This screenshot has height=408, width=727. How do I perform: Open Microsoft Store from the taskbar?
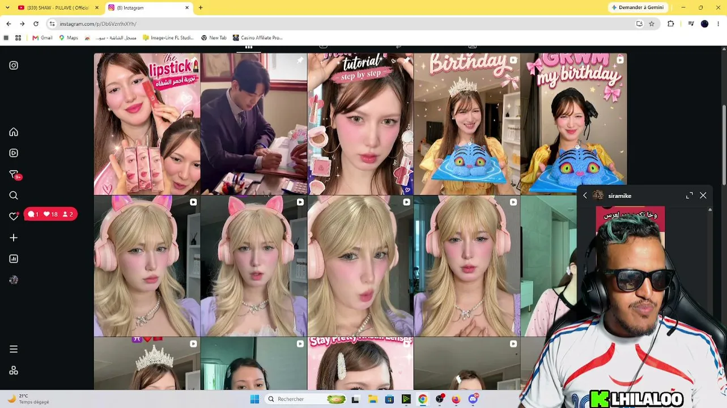click(389, 399)
